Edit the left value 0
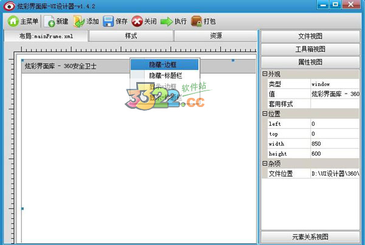The height and width of the screenshot is (245, 365). click(335, 124)
